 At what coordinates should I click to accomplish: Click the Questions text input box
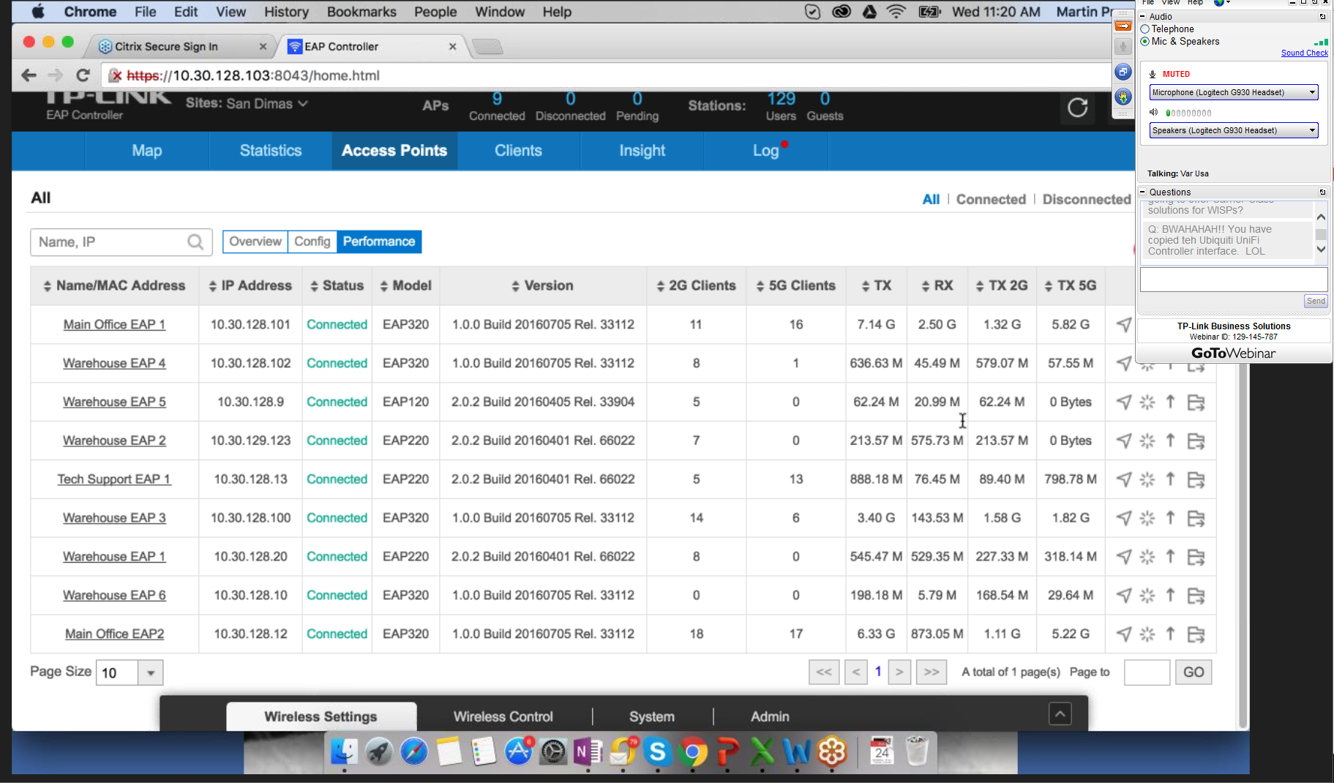[x=1233, y=279]
